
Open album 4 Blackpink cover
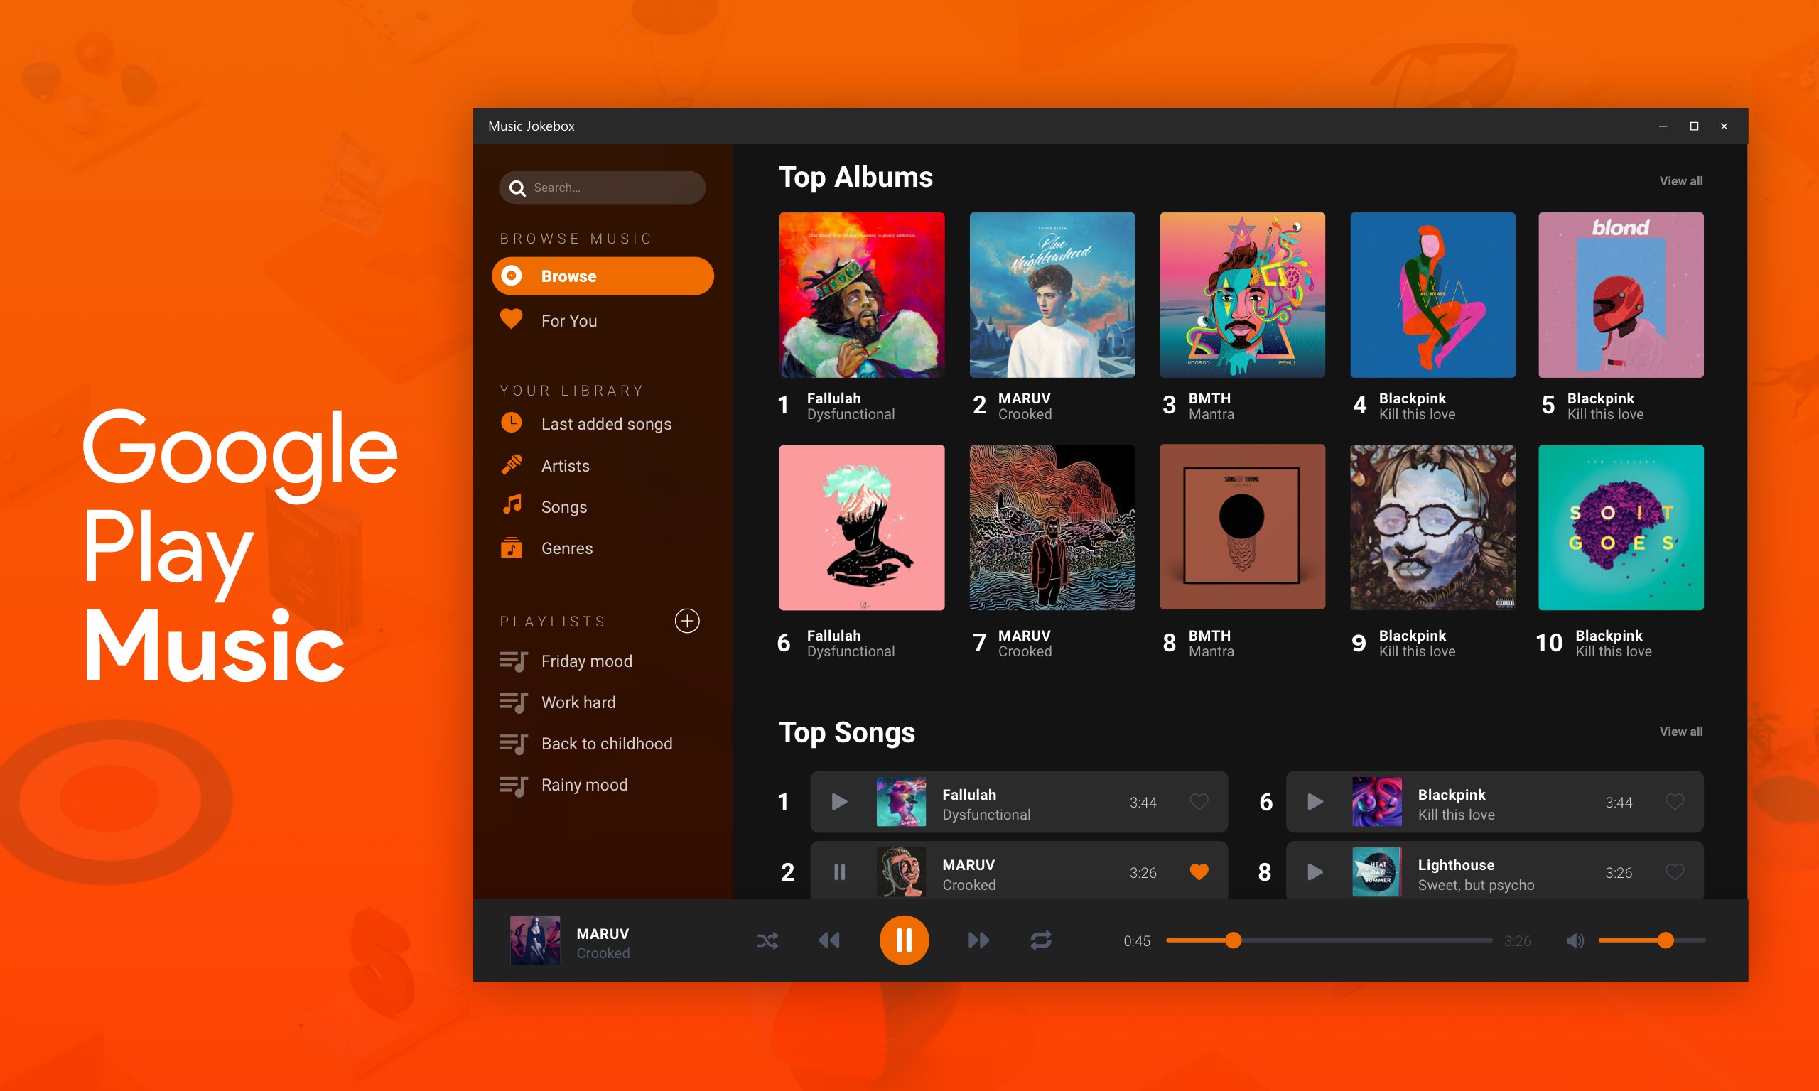(1433, 295)
